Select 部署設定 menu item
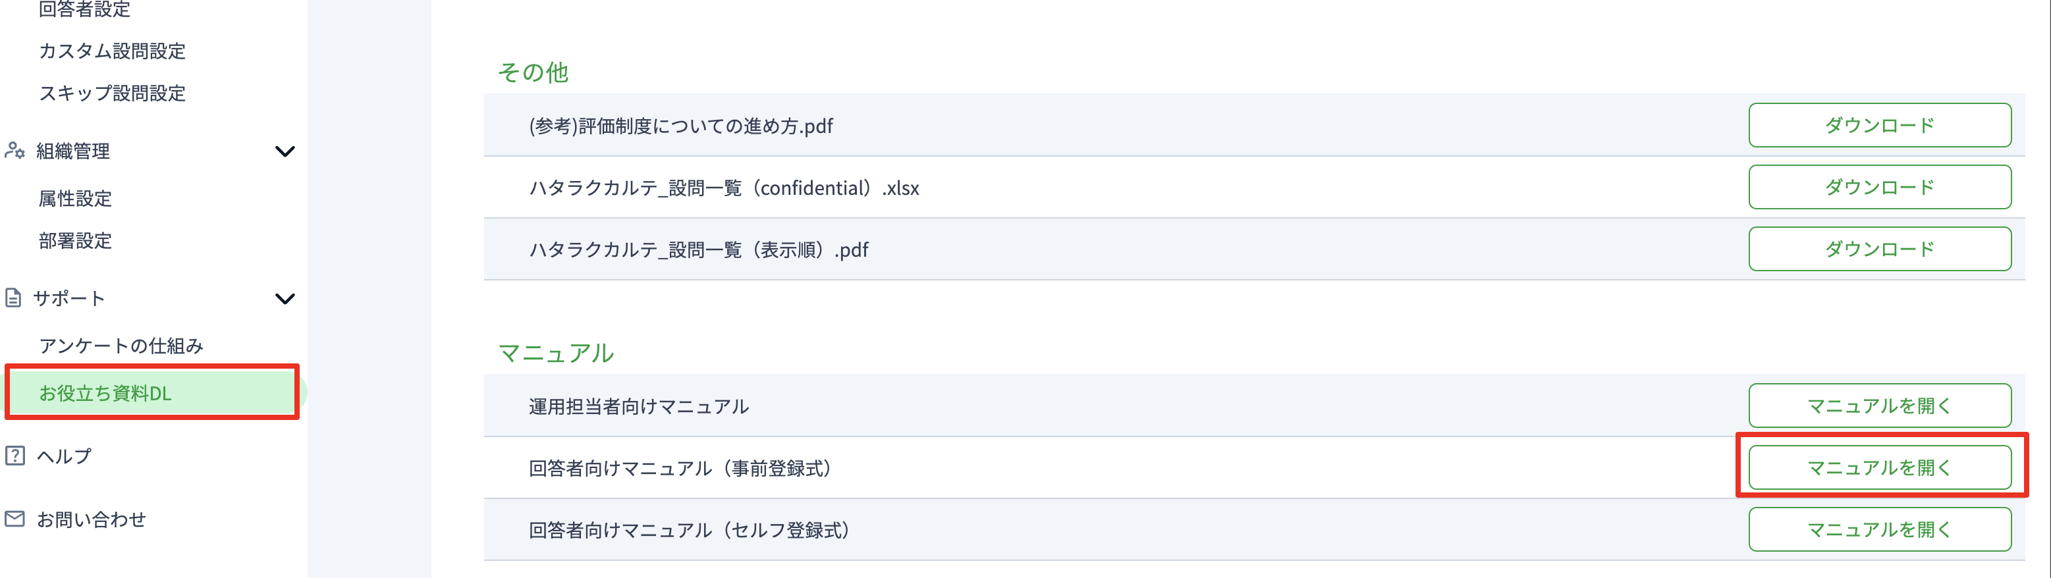The image size is (2051, 578). click(x=76, y=240)
